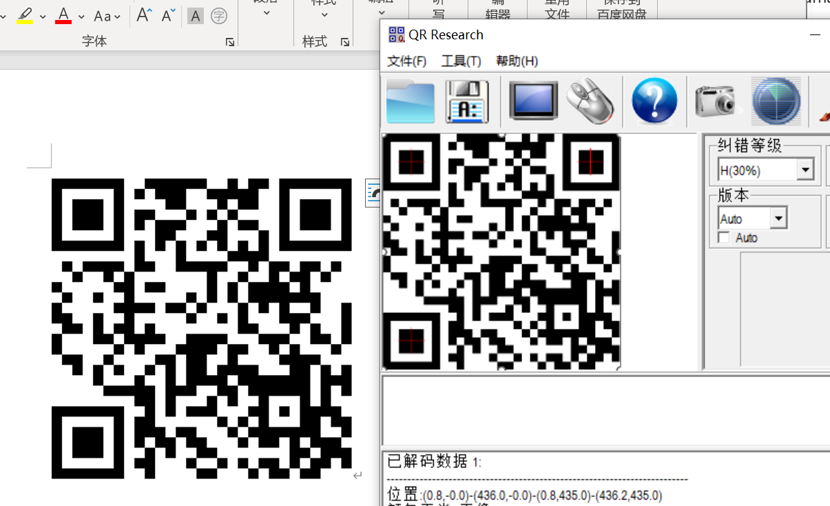The image size is (830, 506).
Task: Open image file with folder icon
Action: point(410,101)
